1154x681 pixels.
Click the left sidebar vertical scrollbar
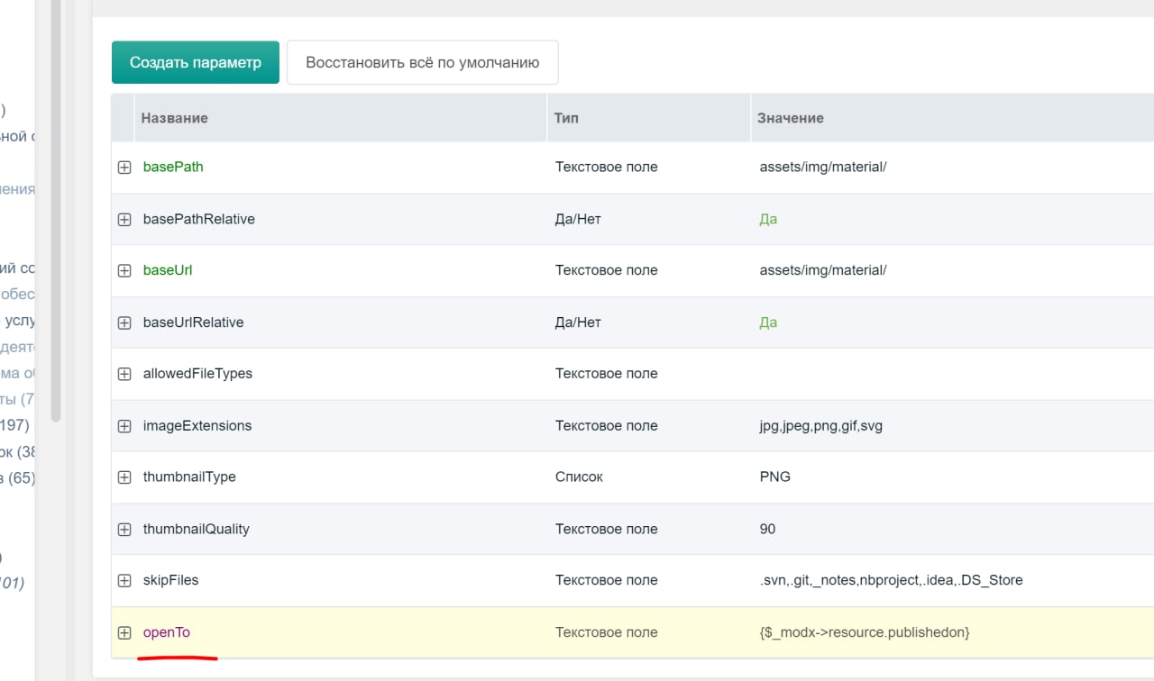(x=56, y=212)
